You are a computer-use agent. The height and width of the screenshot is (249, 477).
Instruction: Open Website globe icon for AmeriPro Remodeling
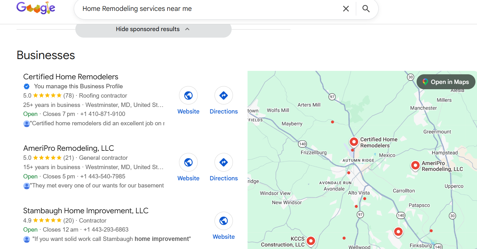[188, 162]
